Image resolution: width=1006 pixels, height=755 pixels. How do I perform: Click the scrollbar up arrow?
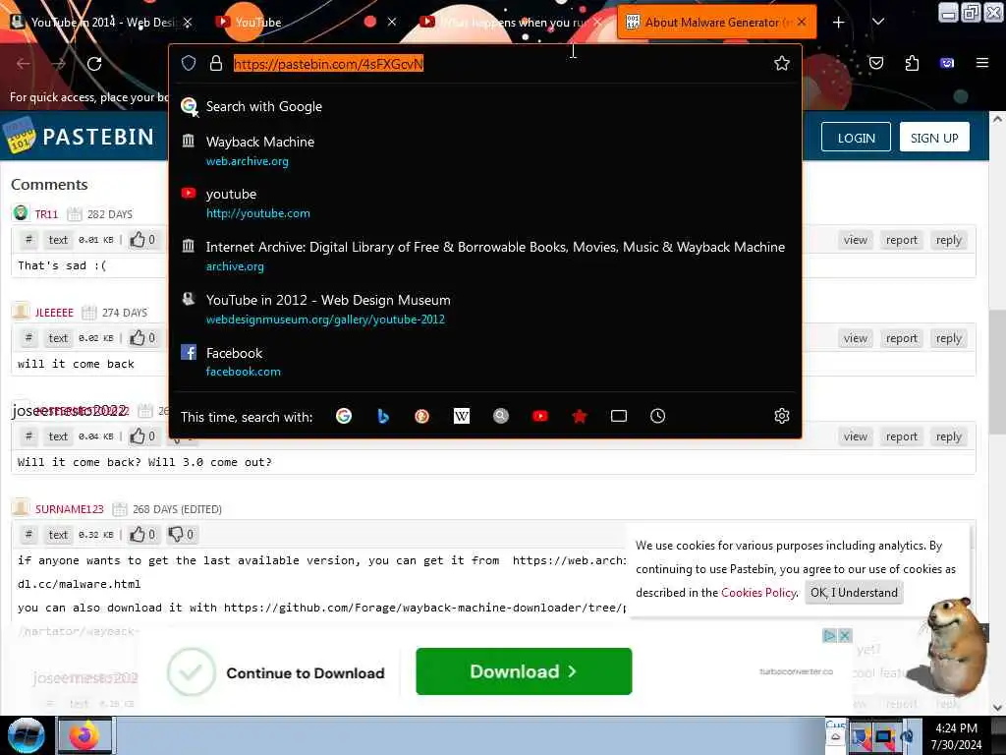coord(997,119)
